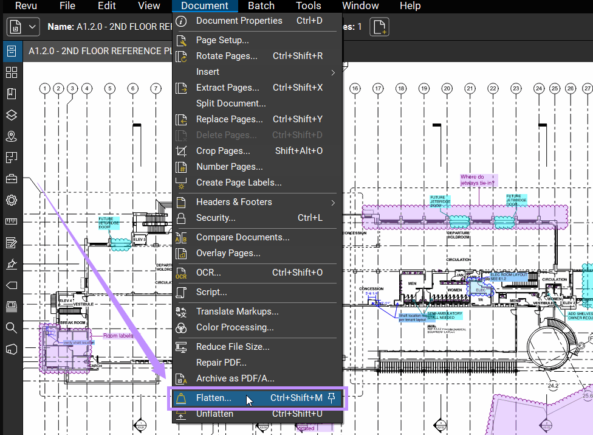This screenshot has width=593, height=435.
Task: Open the Measurements ruler icon
Action: tap(12, 221)
